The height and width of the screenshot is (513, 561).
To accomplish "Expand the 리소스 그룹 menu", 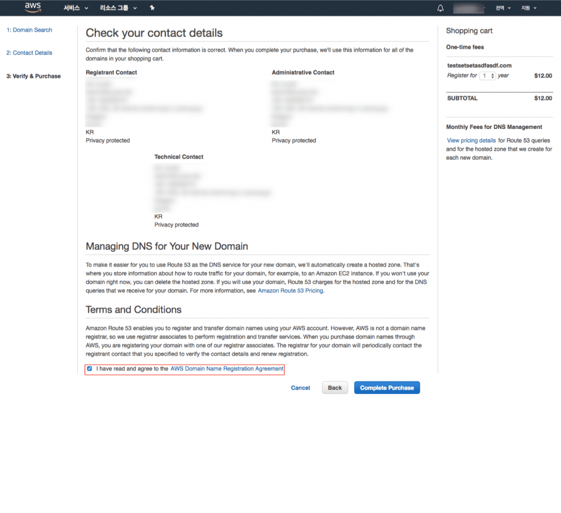I will [118, 8].
